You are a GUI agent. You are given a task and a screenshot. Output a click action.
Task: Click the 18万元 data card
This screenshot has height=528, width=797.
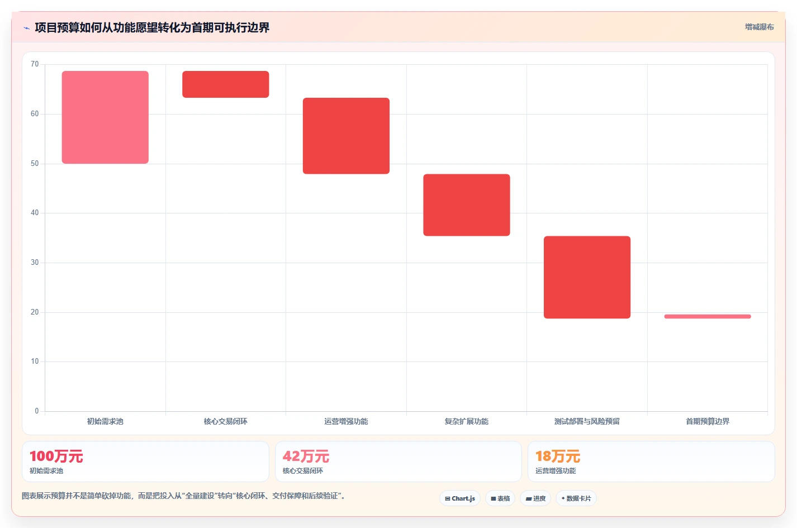651,462
